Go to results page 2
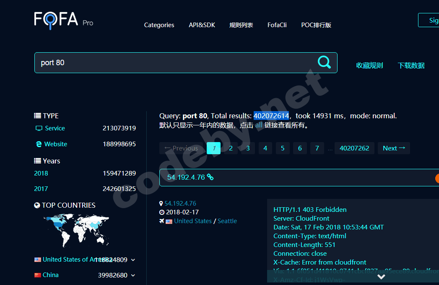Screen dimensions: 439x285 point(231,148)
